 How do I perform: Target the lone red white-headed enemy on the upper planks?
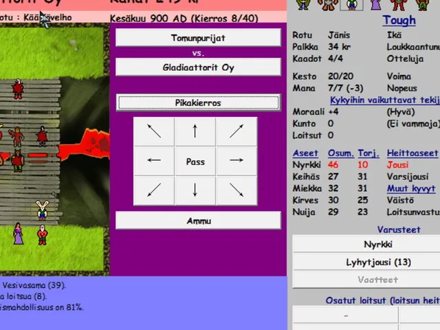18,89
